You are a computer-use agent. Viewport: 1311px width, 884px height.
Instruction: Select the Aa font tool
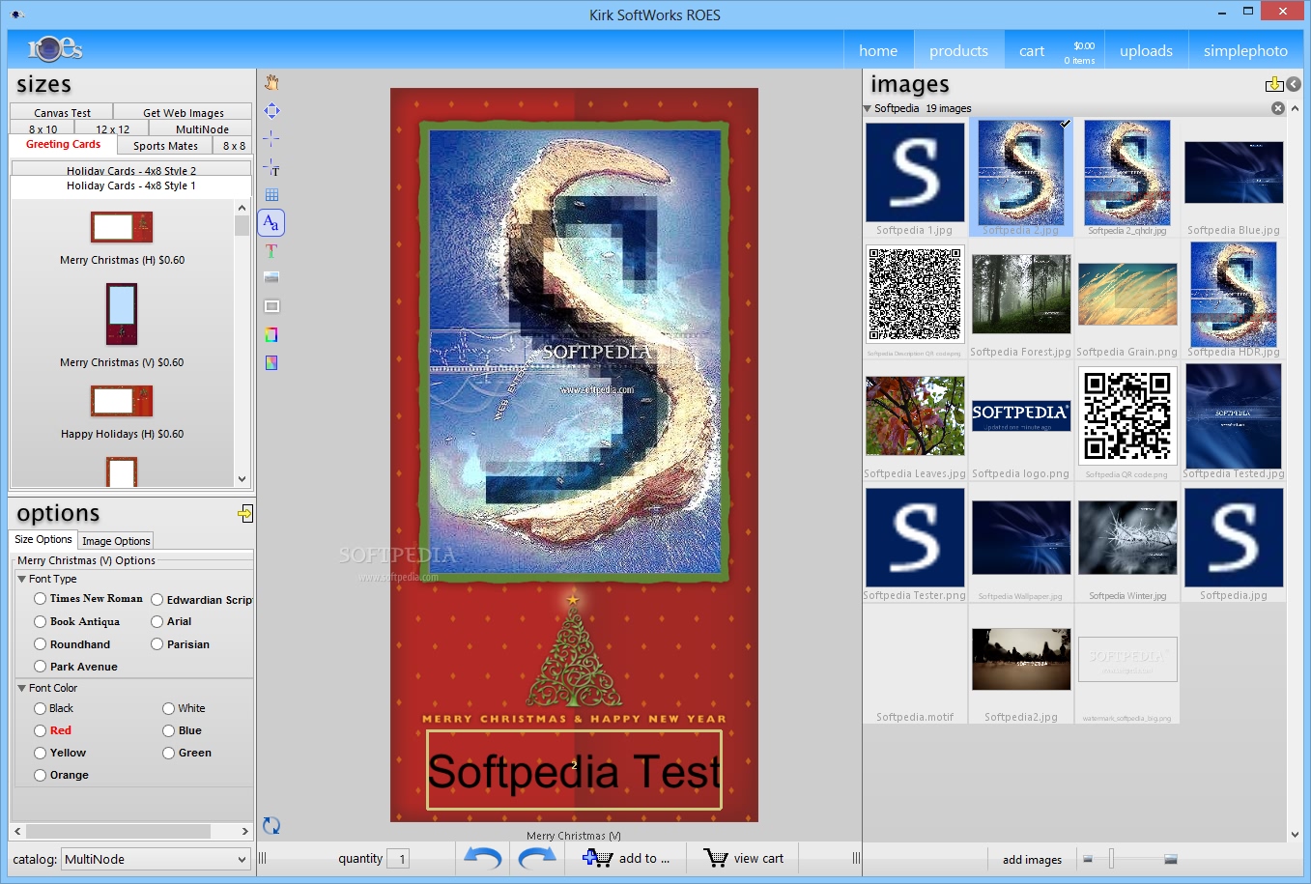point(271,222)
